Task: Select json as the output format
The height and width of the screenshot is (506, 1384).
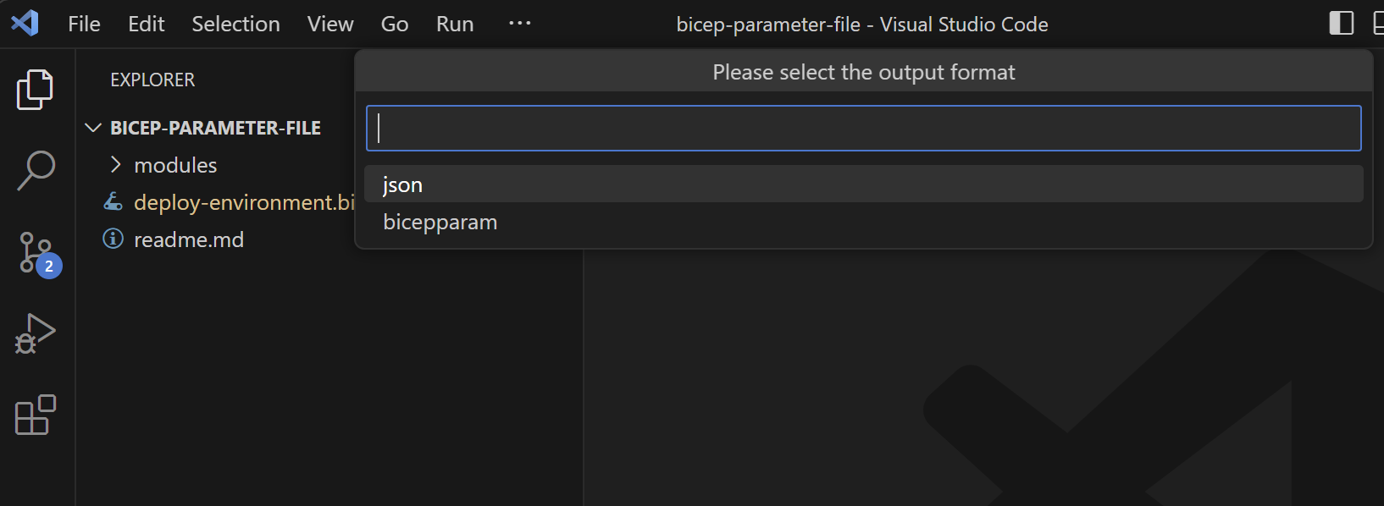Action: tap(864, 184)
